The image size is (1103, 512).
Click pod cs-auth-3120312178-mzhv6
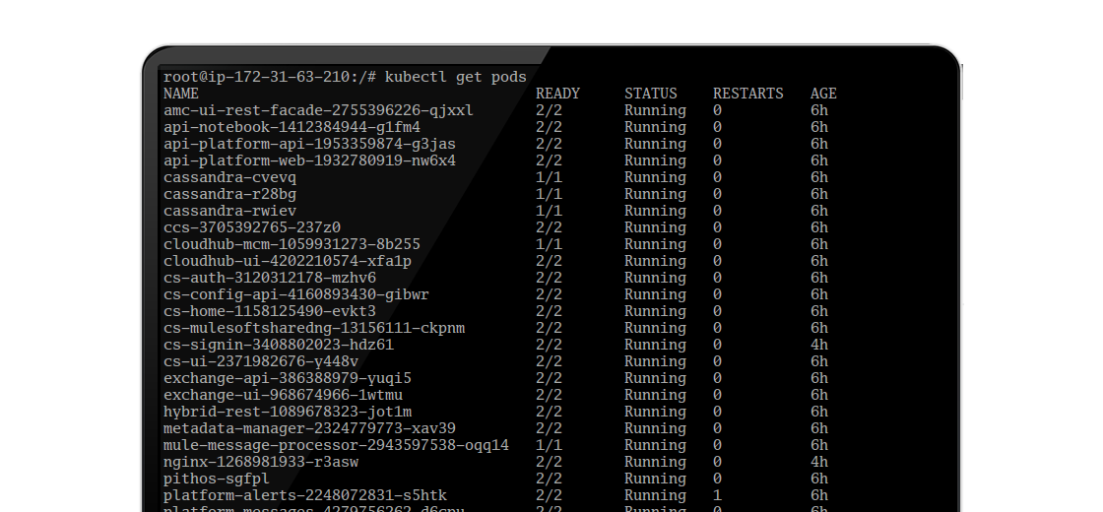(270, 278)
